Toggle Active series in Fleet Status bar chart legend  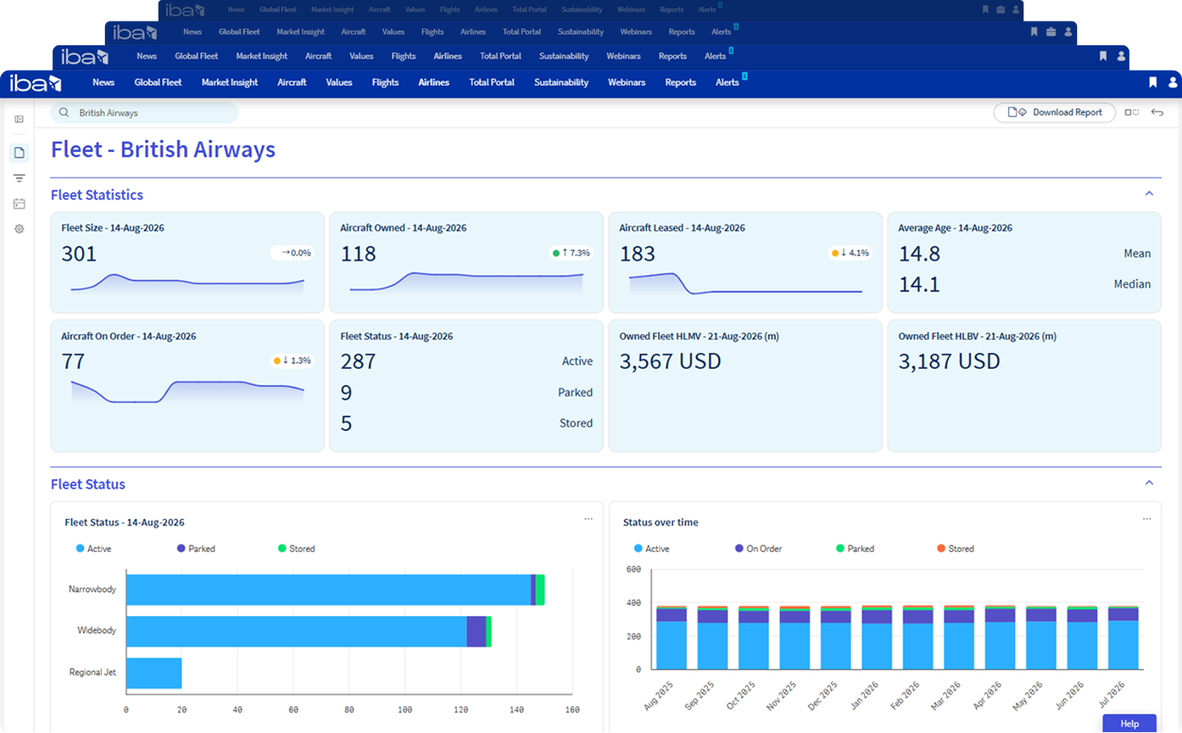point(93,549)
